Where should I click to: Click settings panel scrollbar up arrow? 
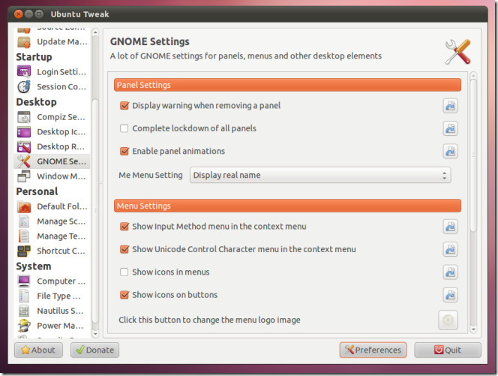pos(473,76)
